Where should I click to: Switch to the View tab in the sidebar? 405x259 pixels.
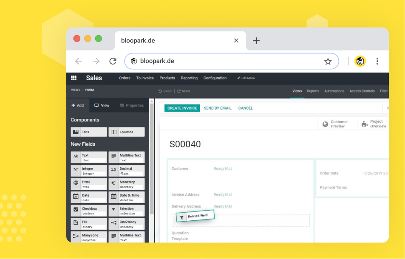(102, 105)
